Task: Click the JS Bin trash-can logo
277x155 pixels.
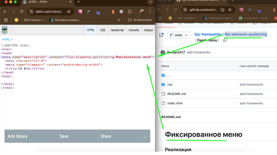Action: (x=4, y=30)
